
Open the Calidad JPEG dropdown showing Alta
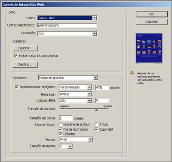[x=75, y=101]
